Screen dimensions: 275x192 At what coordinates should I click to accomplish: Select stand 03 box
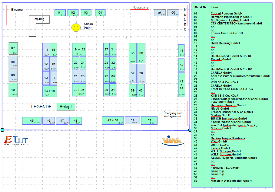[x=86, y=13]
